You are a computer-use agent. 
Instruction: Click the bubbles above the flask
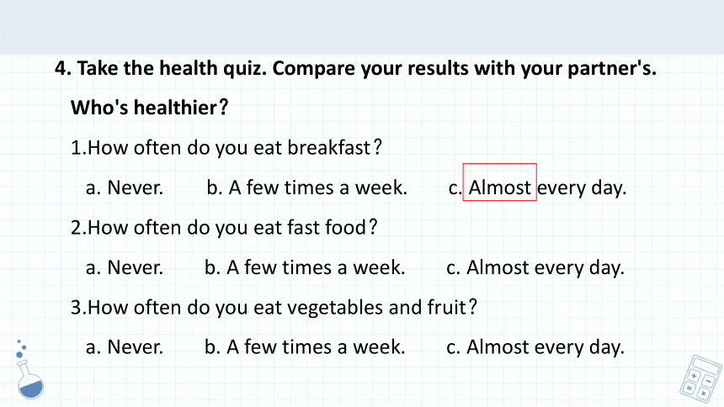tap(21, 349)
